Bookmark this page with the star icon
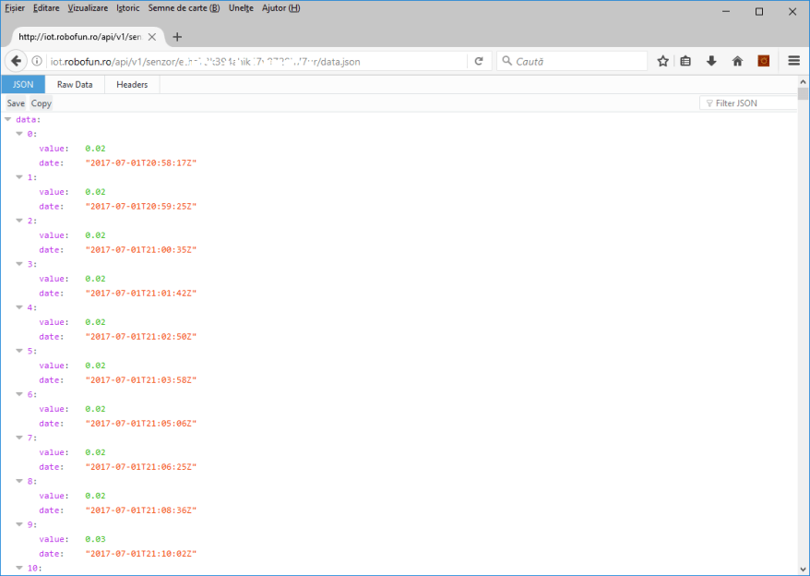 (662, 61)
